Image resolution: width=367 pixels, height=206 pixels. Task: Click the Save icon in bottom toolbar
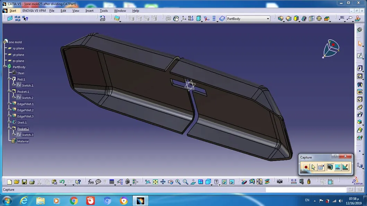click(24, 182)
